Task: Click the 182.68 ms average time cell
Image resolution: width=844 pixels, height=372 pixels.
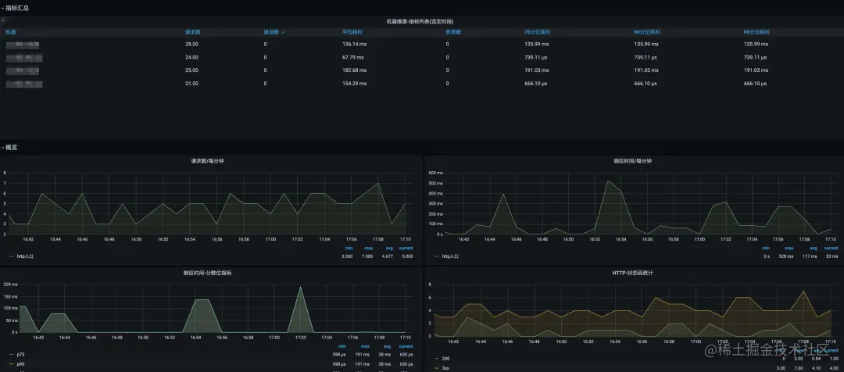Action: click(354, 70)
